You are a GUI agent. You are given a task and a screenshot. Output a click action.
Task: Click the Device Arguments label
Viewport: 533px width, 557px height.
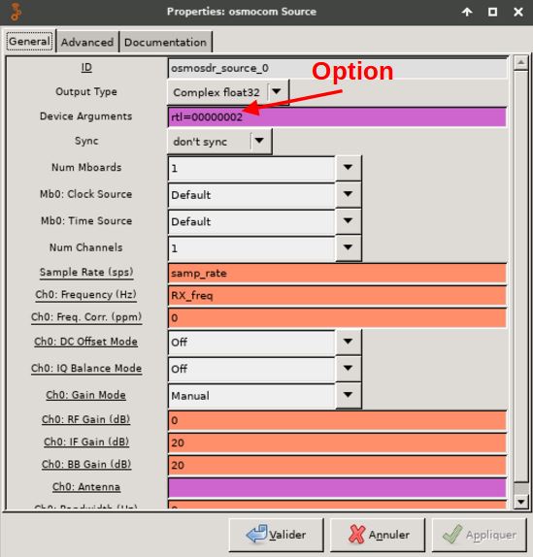(86, 116)
